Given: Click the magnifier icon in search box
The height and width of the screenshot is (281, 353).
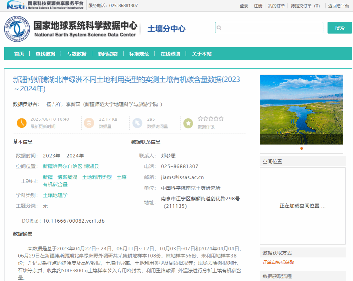Looking at the screenshot, I should click(219, 28).
